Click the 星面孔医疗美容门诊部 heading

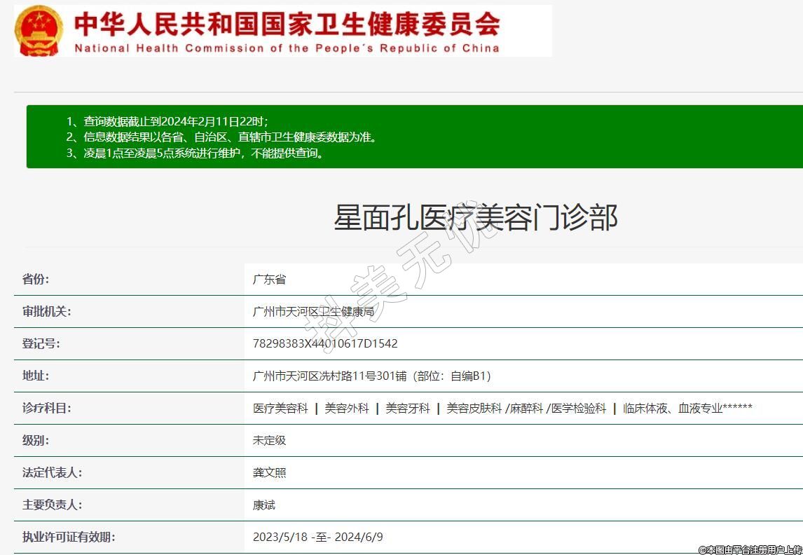tap(475, 218)
